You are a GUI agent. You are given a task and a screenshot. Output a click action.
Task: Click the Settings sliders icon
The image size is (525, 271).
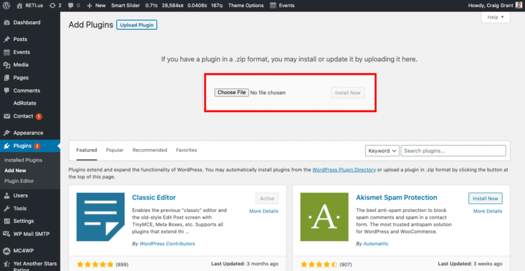7,221
